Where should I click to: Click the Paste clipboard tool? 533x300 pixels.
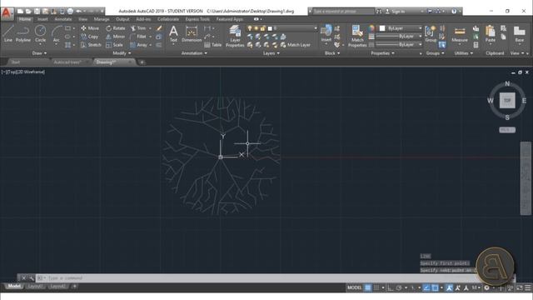click(x=491, y=34)
